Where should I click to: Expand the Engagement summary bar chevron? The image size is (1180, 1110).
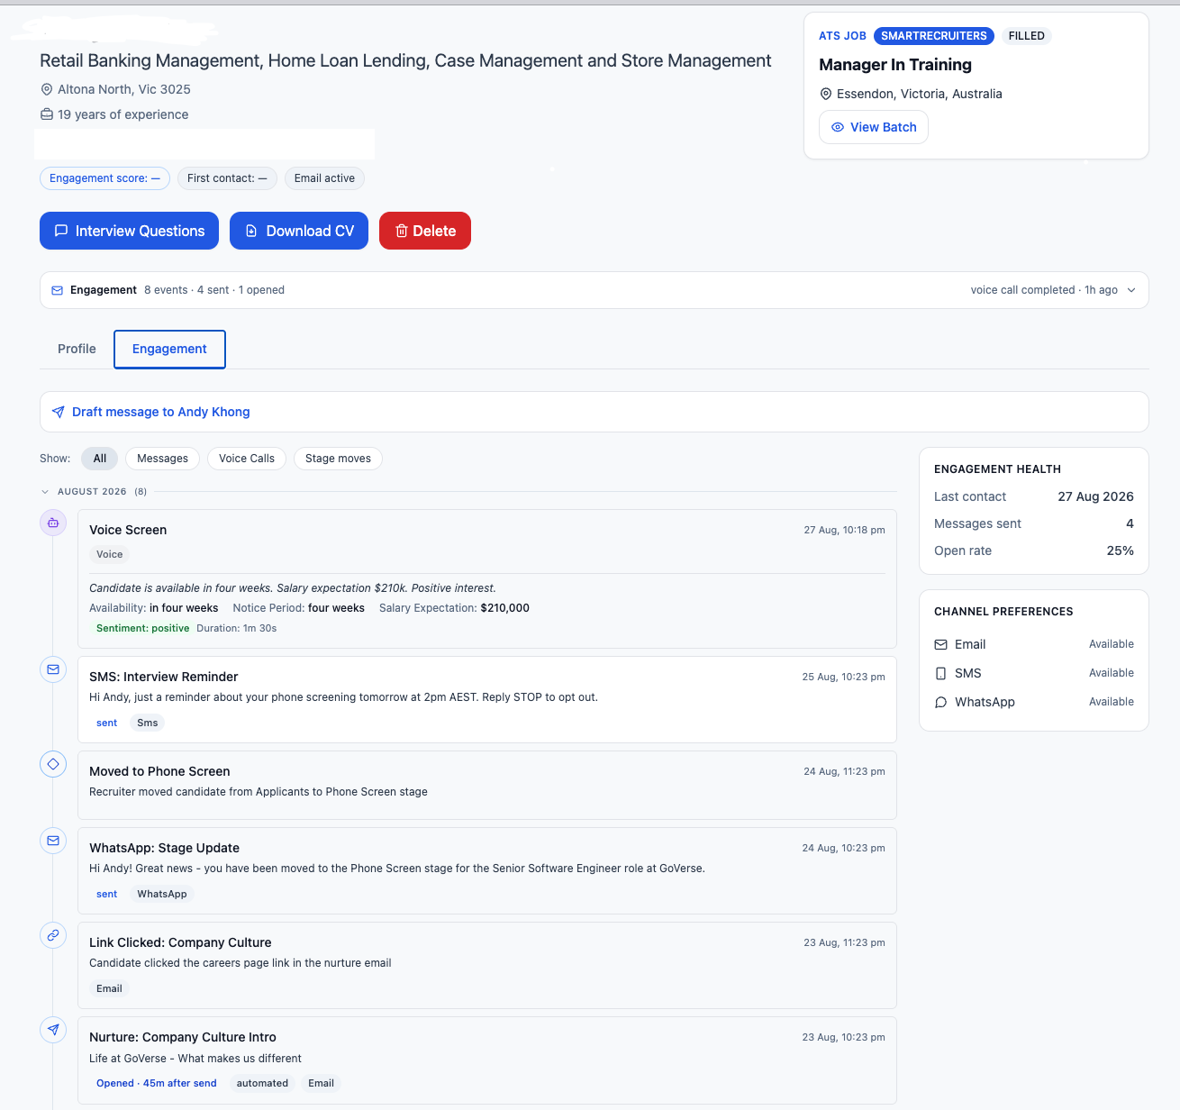[1131, 290]
